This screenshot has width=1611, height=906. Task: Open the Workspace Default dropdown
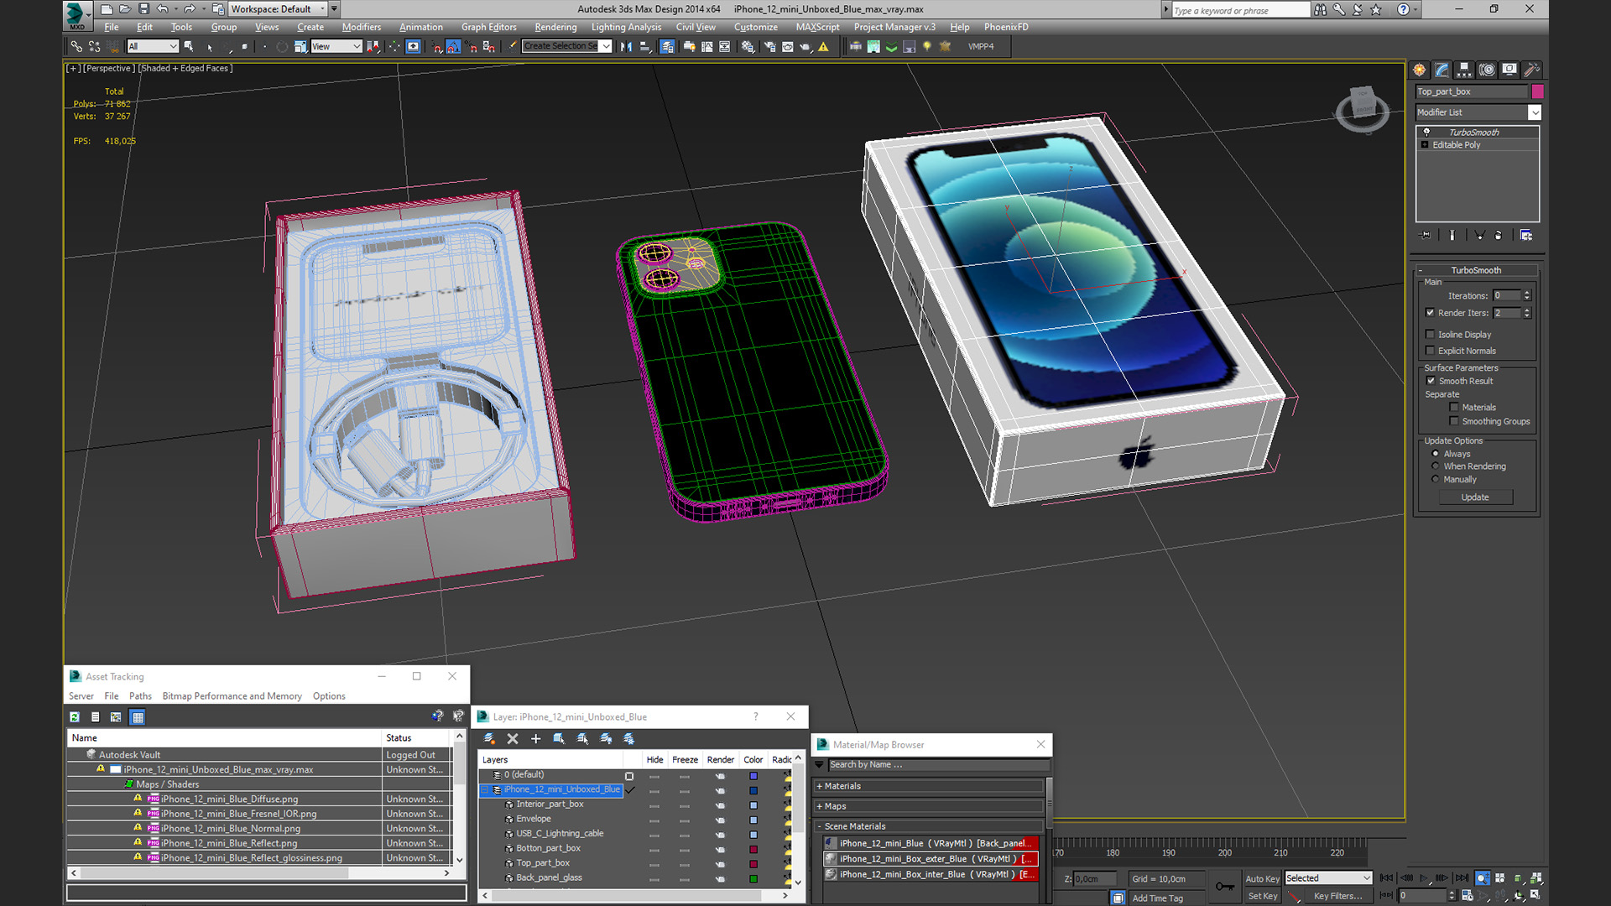(321, 9)
